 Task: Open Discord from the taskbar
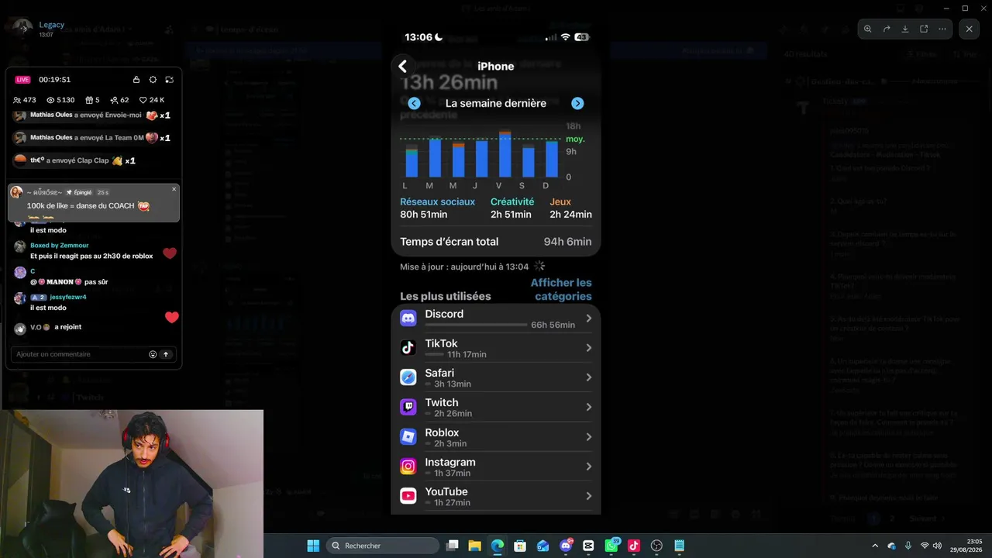click(566, 546)
